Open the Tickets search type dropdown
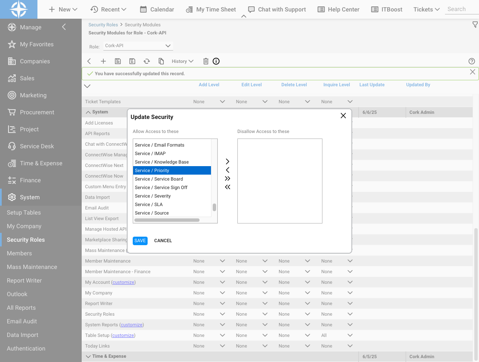 pos(426,9)
